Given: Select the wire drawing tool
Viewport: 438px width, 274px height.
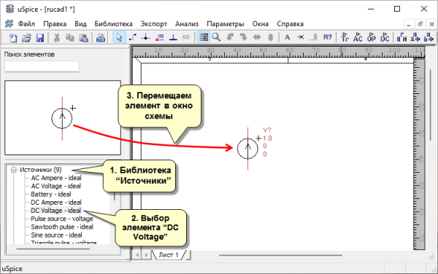Looking at the screenshot, I should [x=132, y=37].
